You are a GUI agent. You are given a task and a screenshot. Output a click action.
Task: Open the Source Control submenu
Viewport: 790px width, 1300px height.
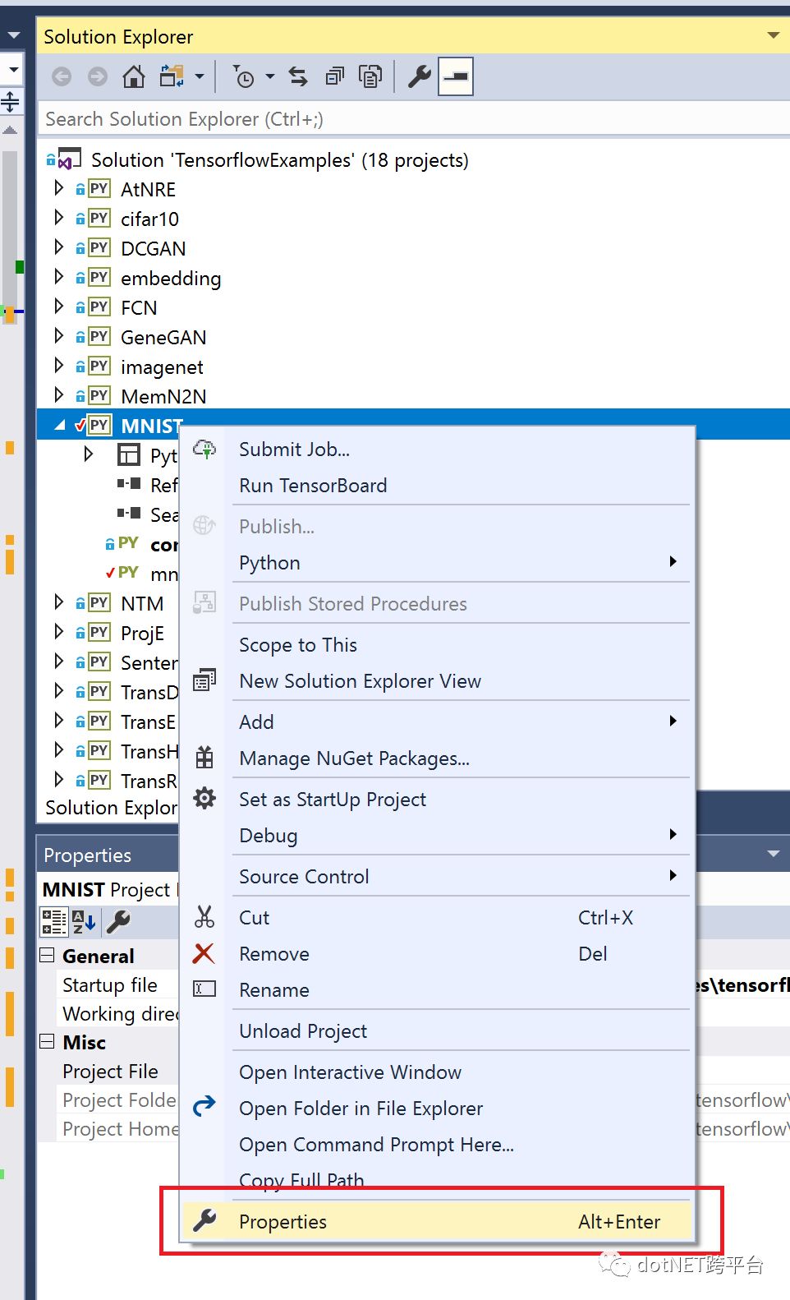(437, 877)
